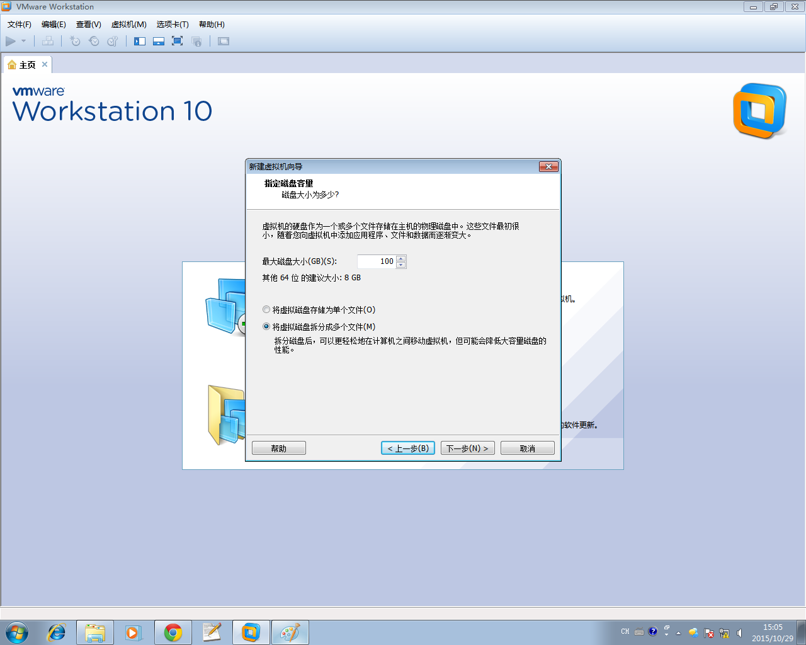The image size is (806, 645).
Task: Open the 文件(F) menu
Action: point(20,24)
